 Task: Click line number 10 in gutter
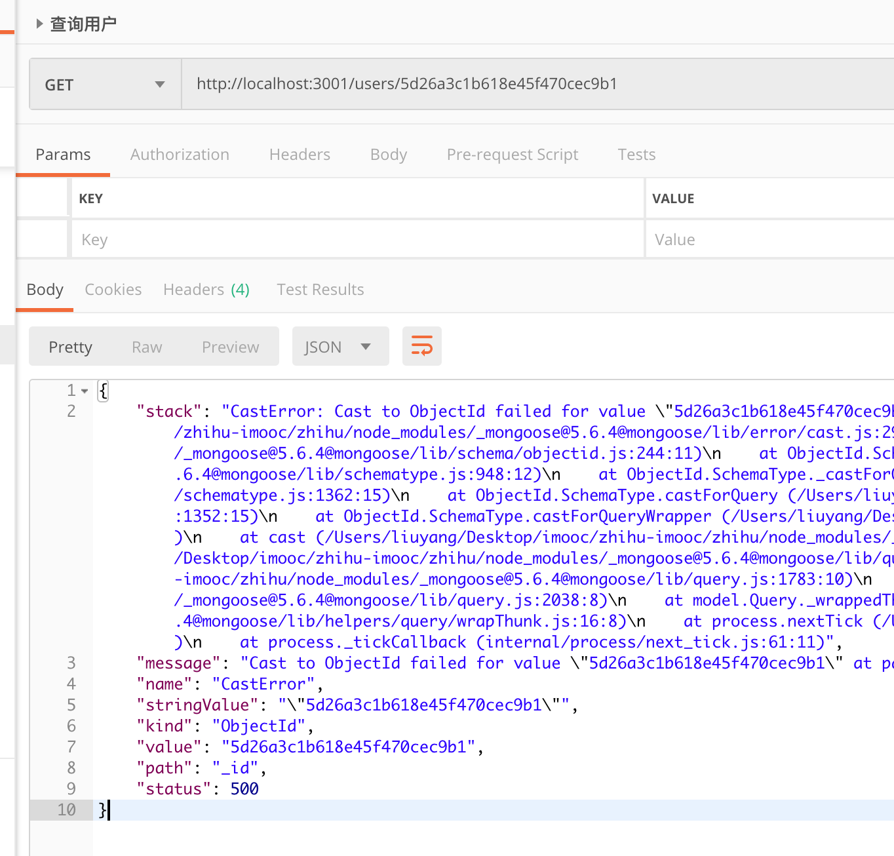tap(67, 810)
